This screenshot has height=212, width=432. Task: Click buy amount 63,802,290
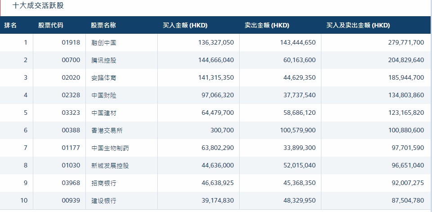[x=218, y=148]
